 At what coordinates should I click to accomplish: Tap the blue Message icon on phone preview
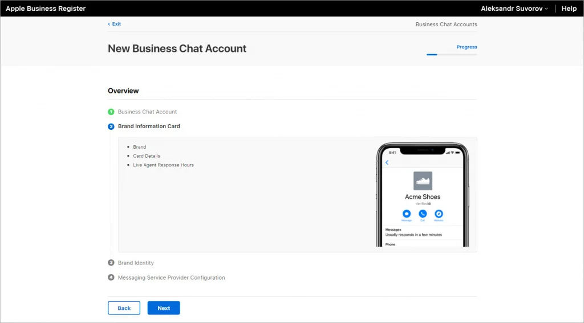[x=406, y=214]
